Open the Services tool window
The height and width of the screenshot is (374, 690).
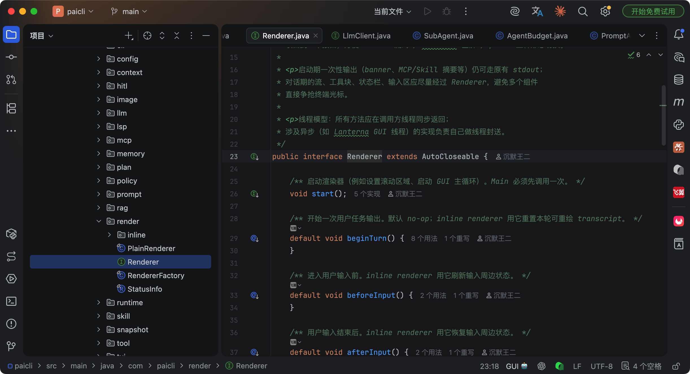coord(11,279)
